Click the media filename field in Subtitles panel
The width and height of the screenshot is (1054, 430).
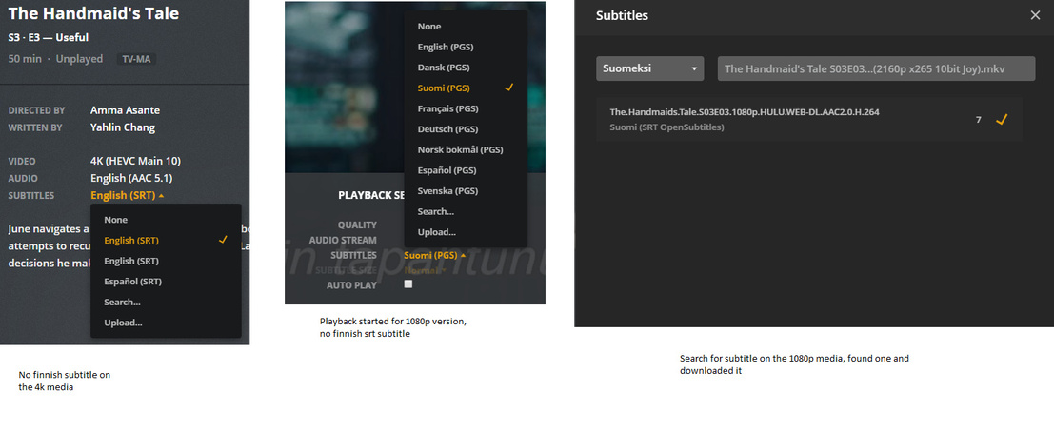coord(876,68)
